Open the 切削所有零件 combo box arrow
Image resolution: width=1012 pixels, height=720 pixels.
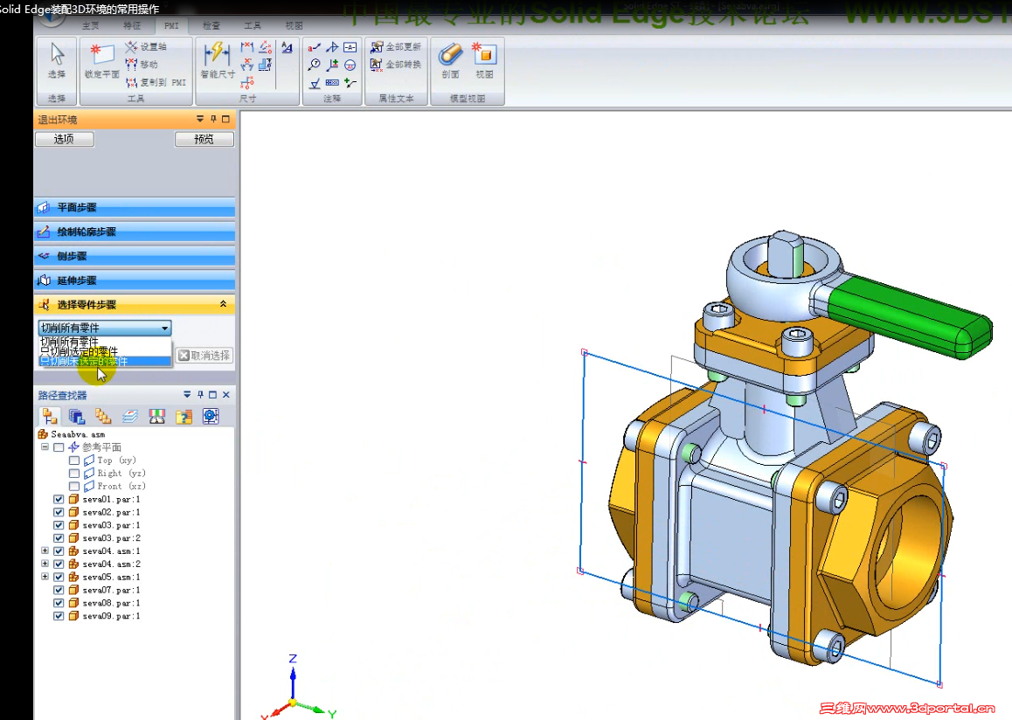[164, 328]
